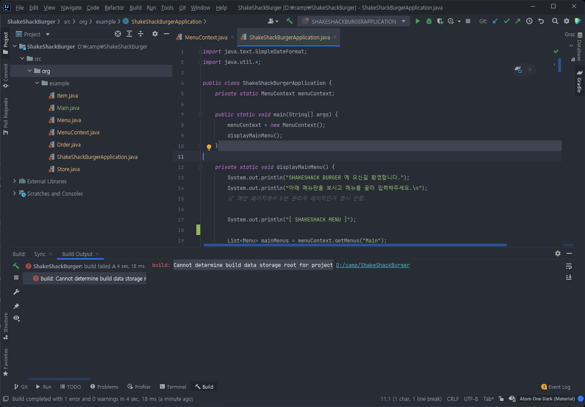Click wrench icon in Build panel
Image resolution: width=585 pixels, height=407 pixels.
point(16,292)
